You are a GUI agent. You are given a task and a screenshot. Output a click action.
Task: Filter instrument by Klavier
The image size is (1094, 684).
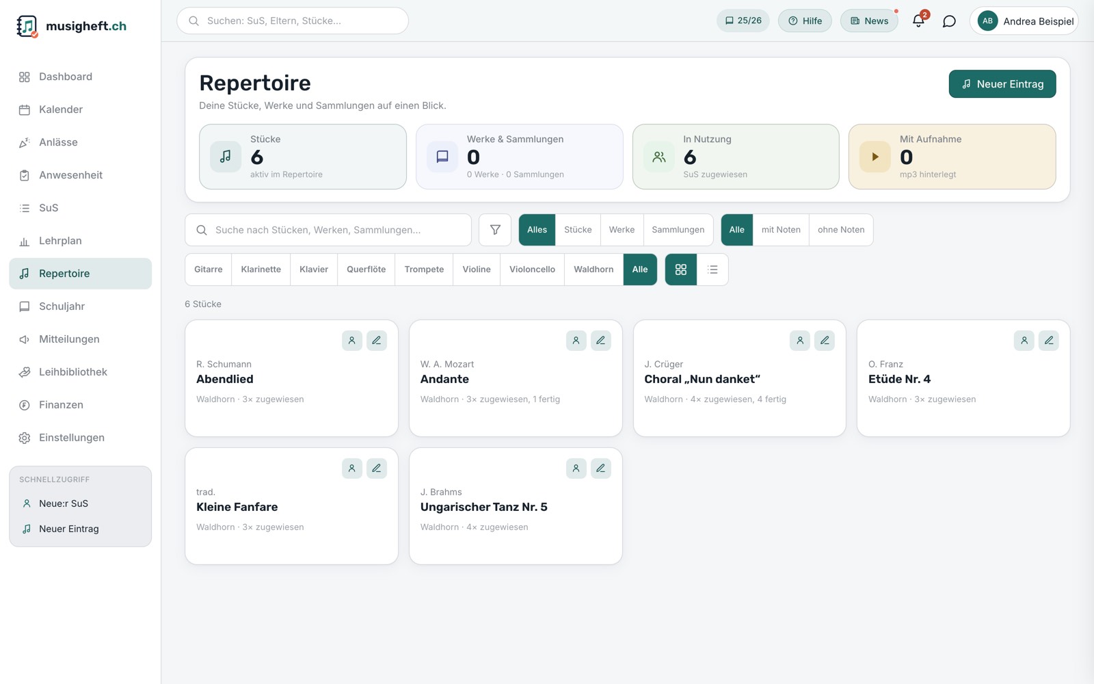[314, 269]
